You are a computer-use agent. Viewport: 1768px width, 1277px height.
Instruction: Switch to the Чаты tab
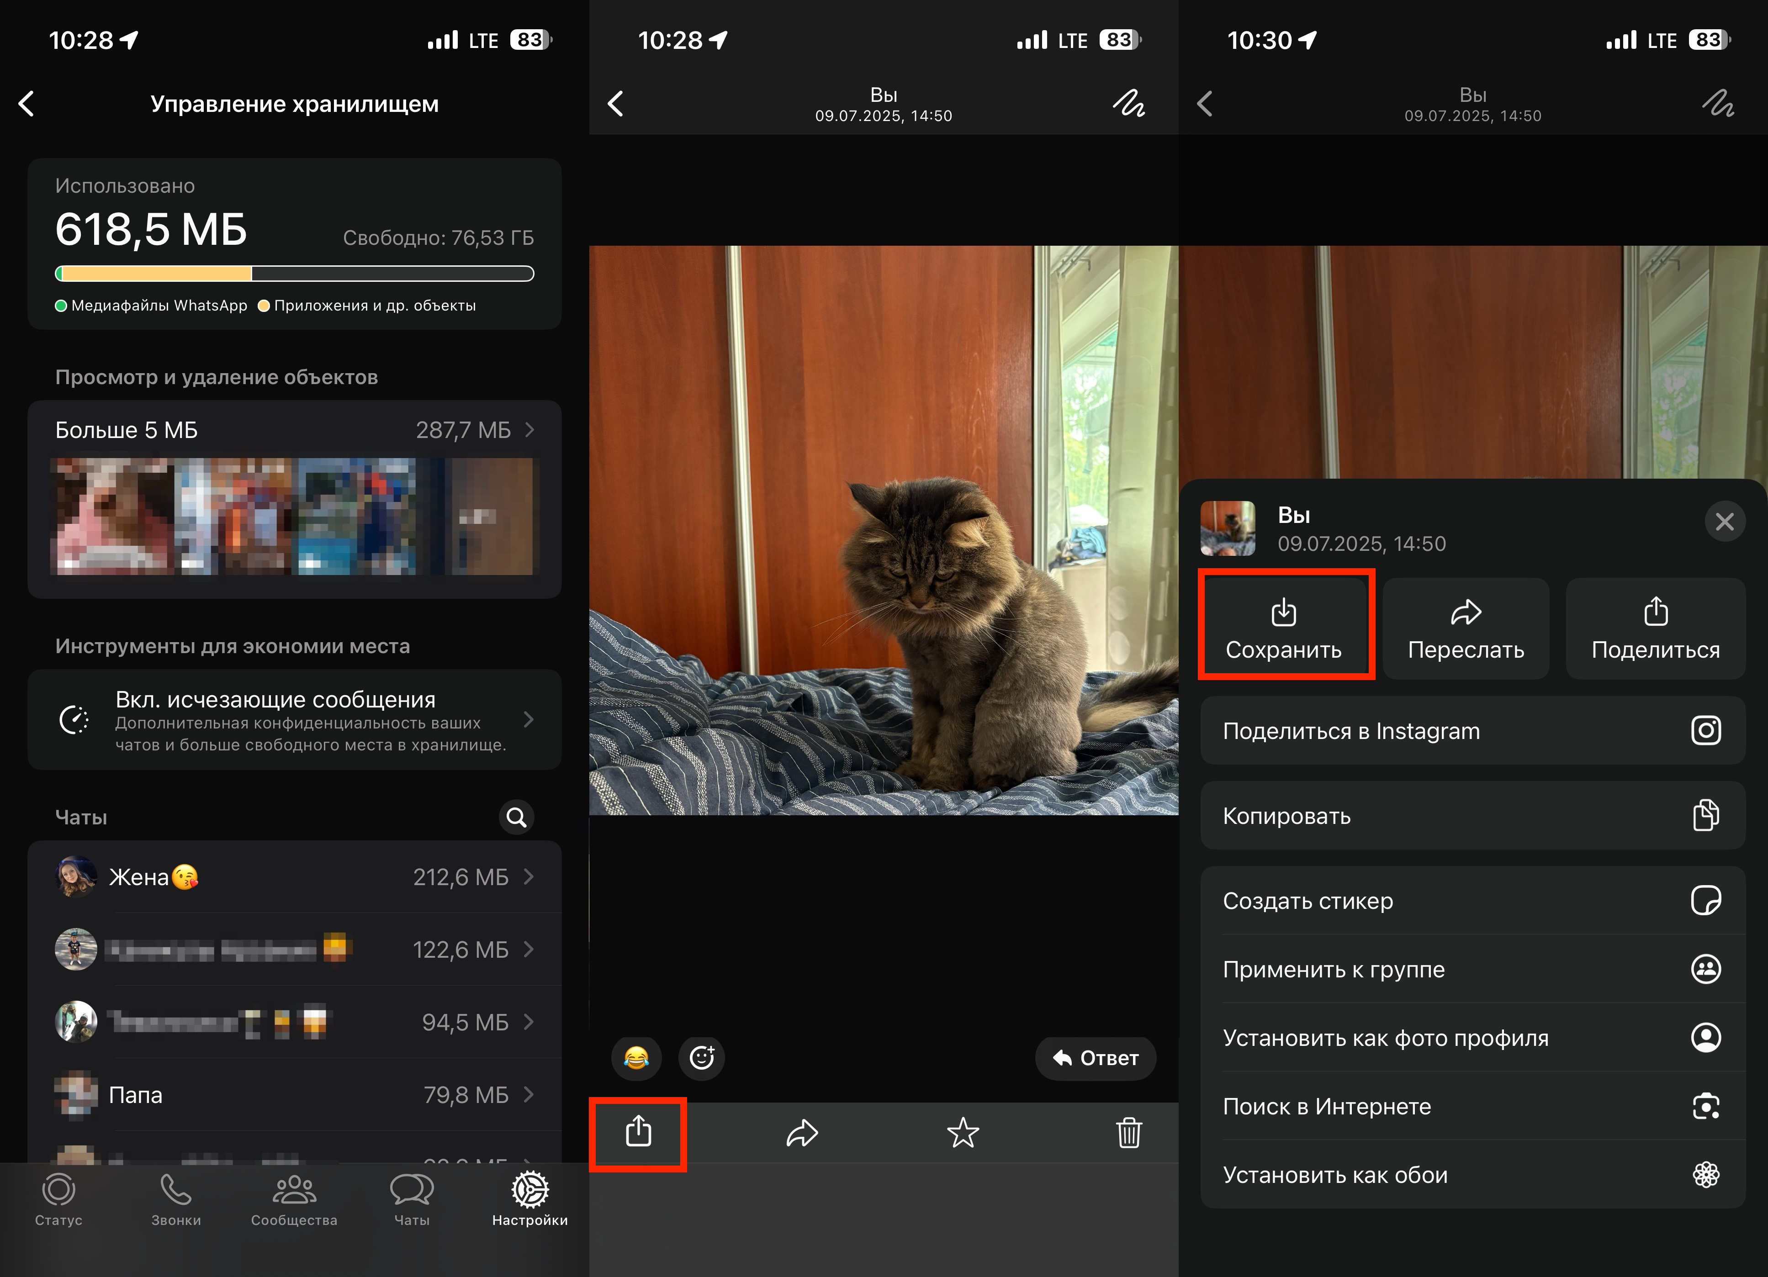pos(412,1199)
